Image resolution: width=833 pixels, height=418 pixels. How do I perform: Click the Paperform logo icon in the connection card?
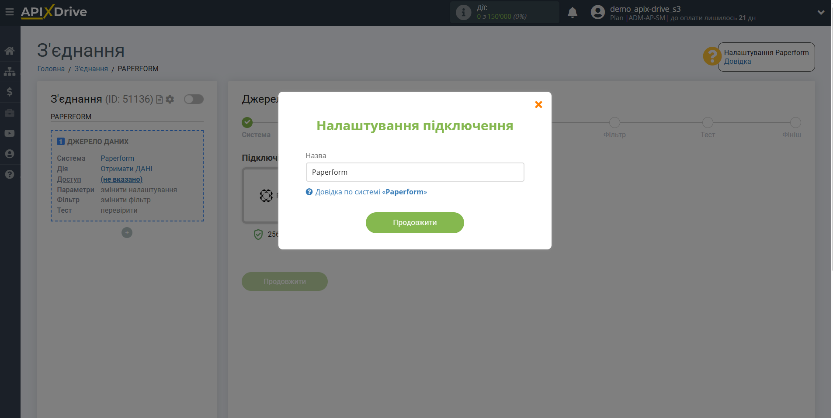pyautogui.click(x=266, y=196)
